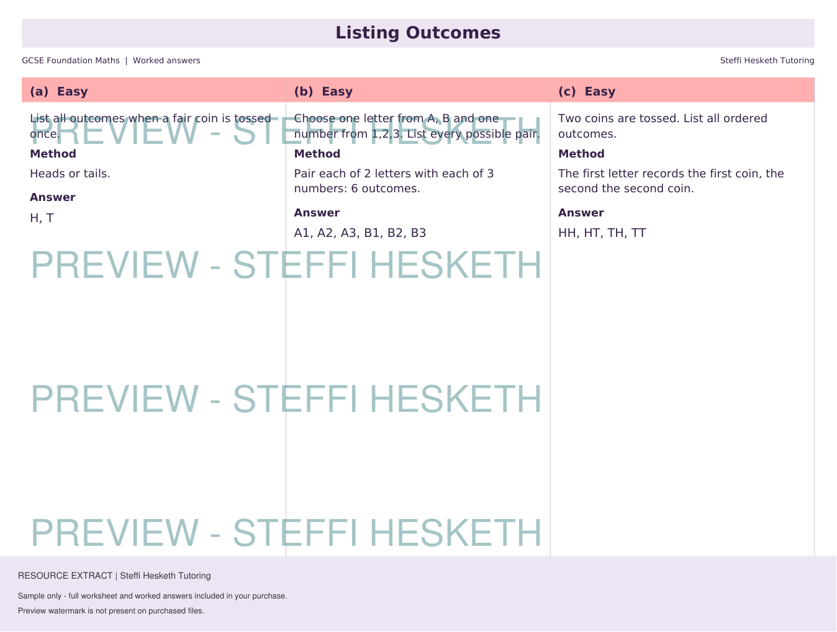Click 'RESOURCE EXTRACT | Steffi Hesketh Tutoring' footer
This screenshot has height=632, width=837.
(x=114, y=576)
